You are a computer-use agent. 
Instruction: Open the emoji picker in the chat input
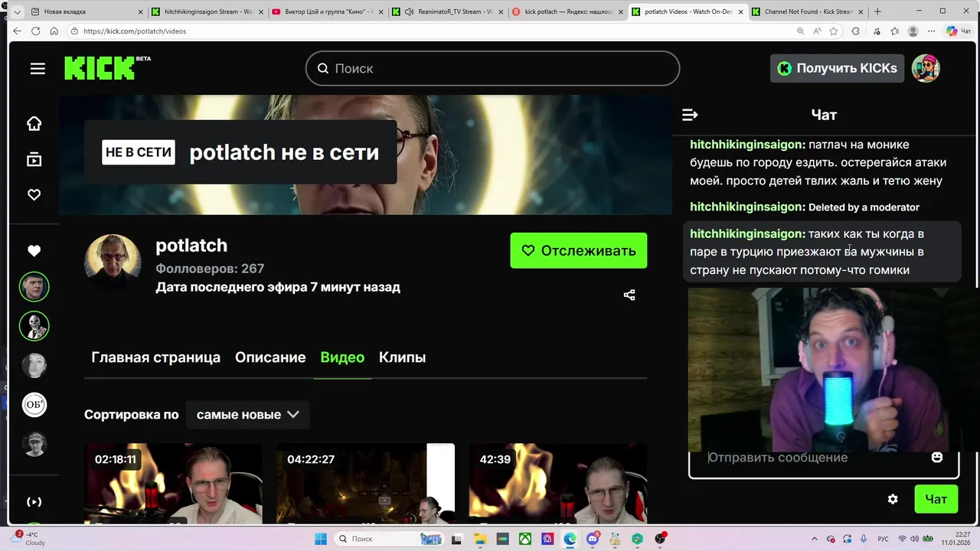pos(937,458)
